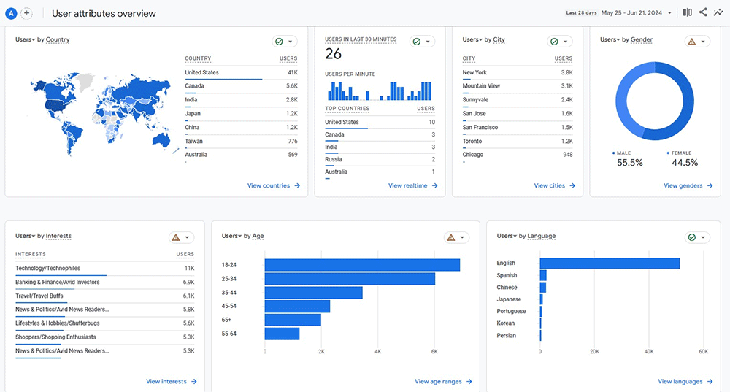Open View realtime link

point(412,186)
